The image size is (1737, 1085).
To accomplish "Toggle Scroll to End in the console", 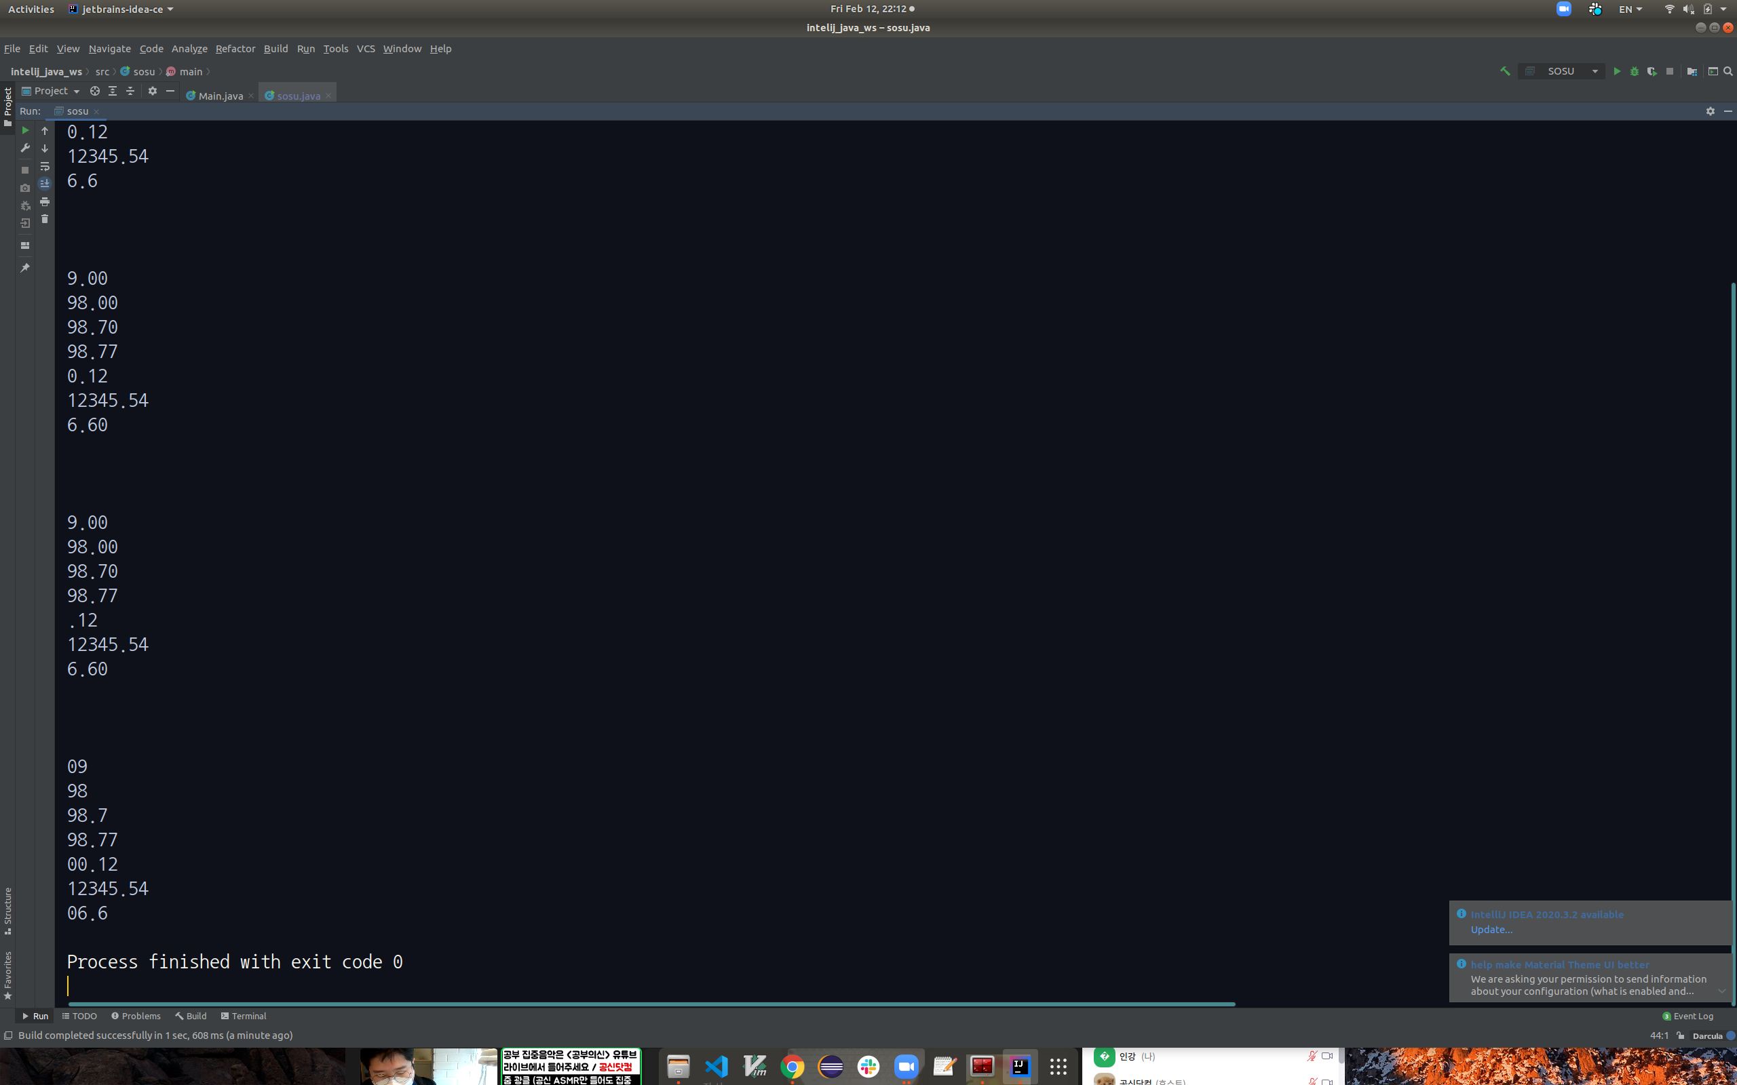I will coord(45,184).
